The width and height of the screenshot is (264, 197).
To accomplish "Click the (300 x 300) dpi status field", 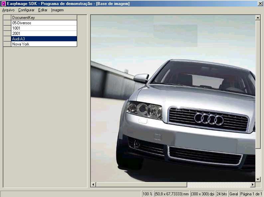I will (202, 194).
